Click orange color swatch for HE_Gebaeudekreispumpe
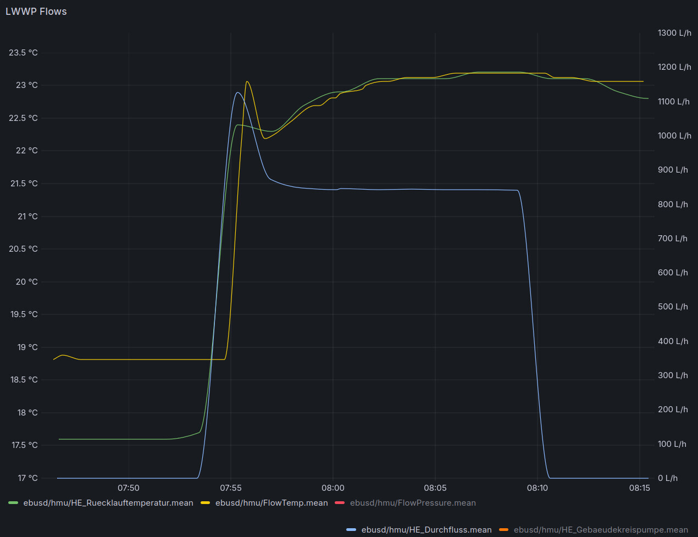This screenshot has width=698, height=537. (x=504, y=530)
